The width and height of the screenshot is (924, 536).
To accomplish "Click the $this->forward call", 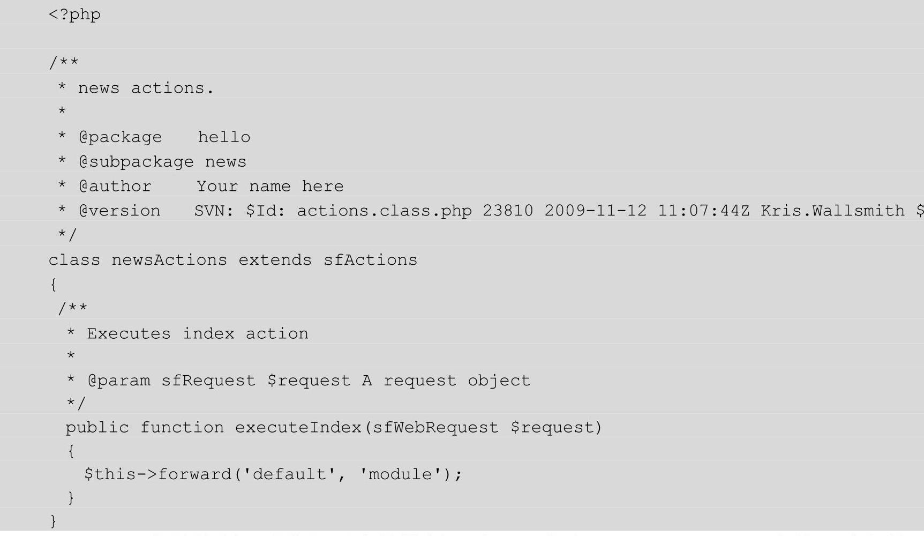I will tap(159, 474).
